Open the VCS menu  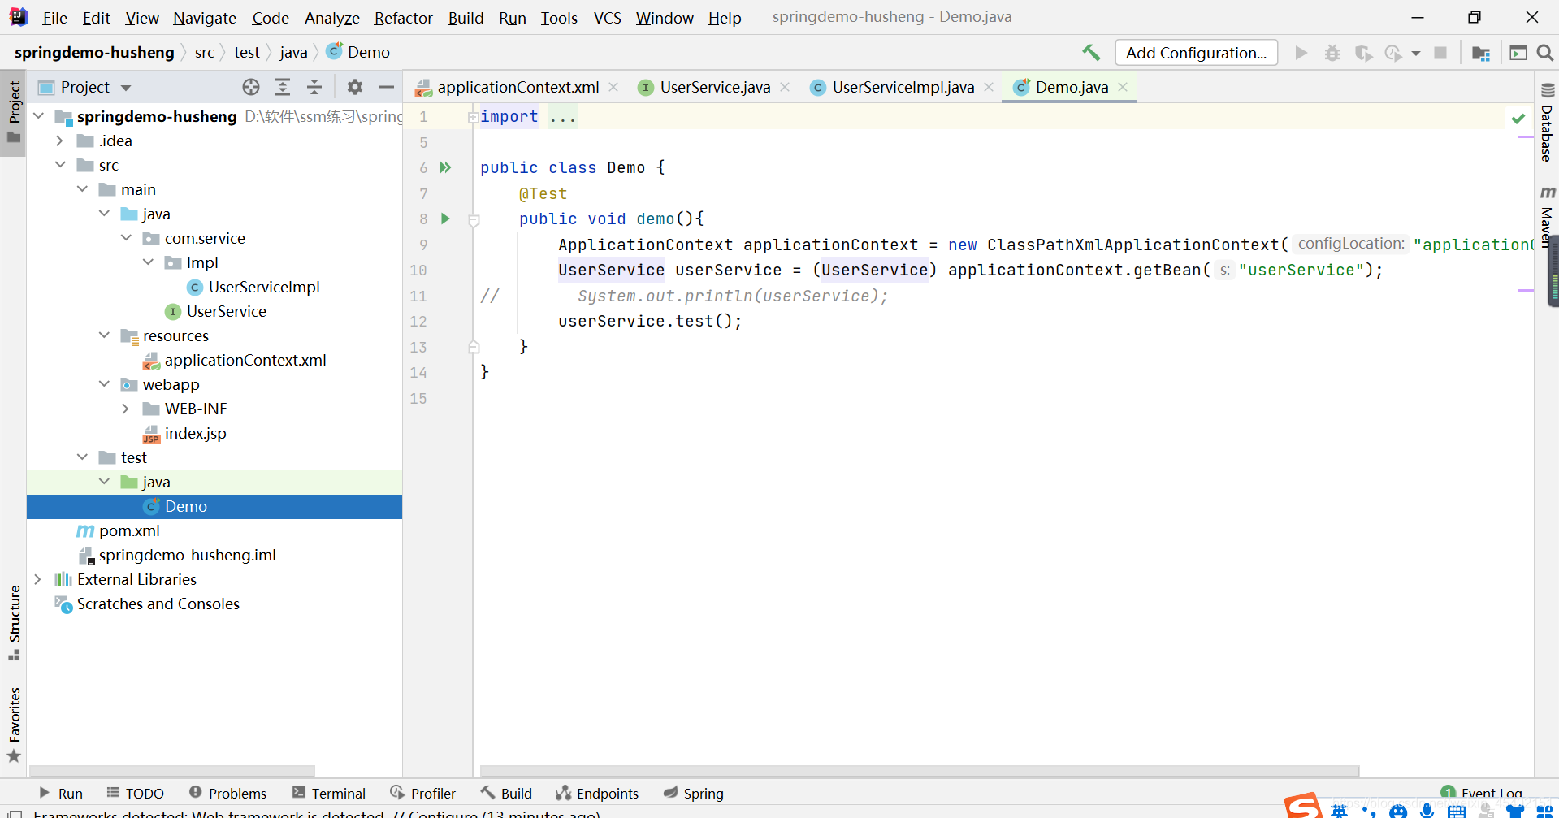pyautogui.click(x=607, y=17)
